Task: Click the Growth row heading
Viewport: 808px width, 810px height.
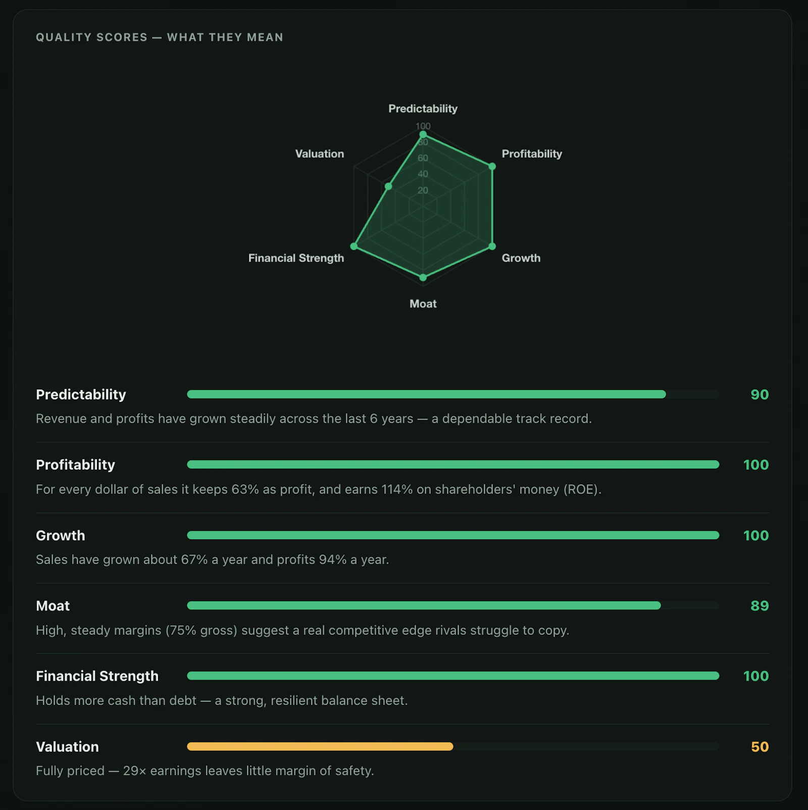Action: point(61,535)
